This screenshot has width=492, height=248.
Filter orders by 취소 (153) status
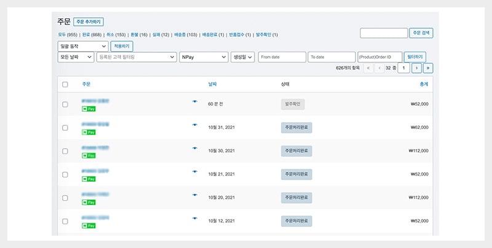pyautogui.click(x=115, y=35)
